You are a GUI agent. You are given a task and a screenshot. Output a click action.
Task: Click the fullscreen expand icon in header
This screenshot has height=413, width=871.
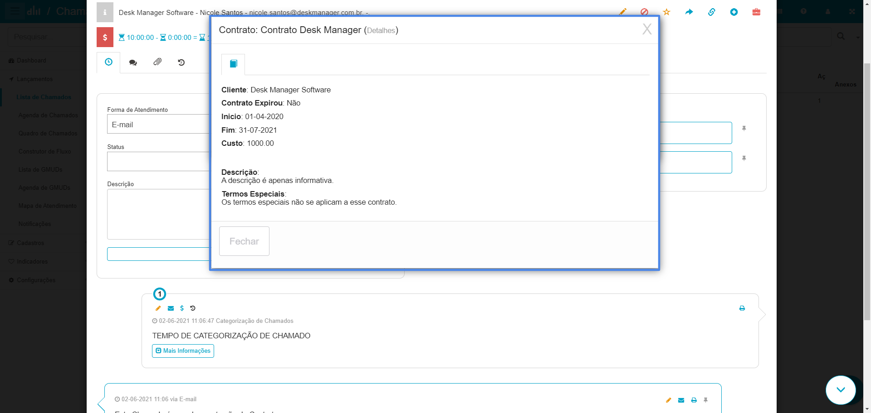coord(852,11)
